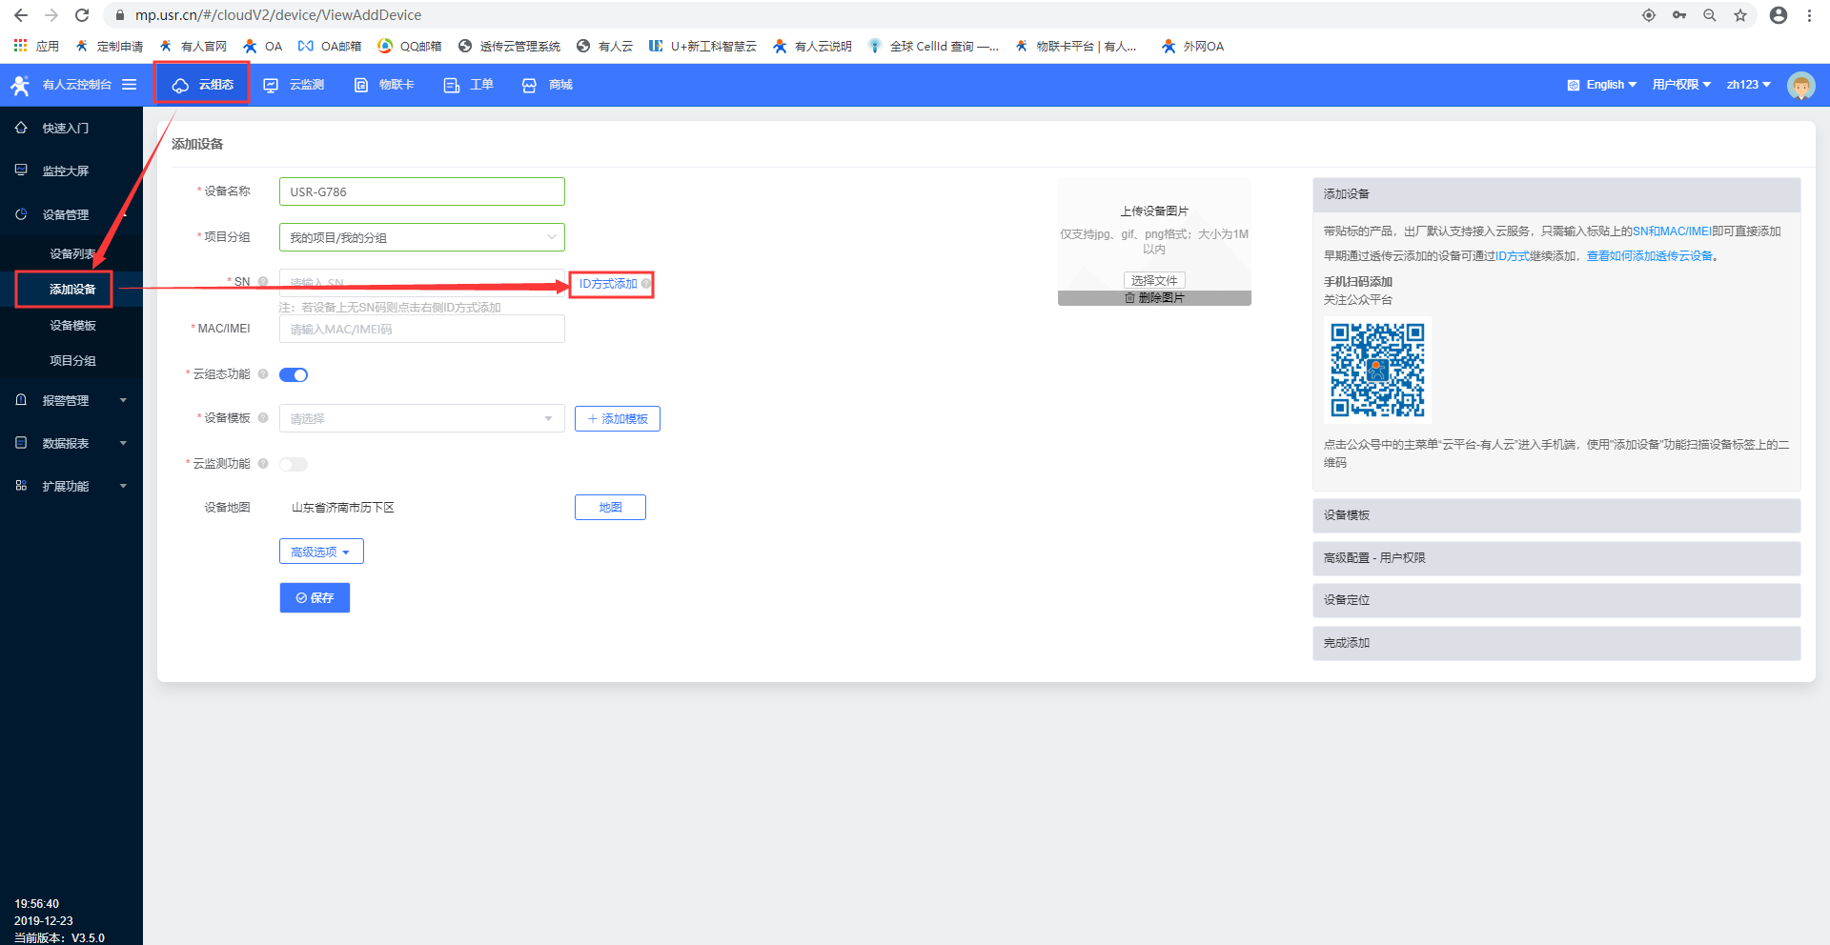The height and width of the screenshot is (945, 1830).
Task: Open the 设备模板 select dropdown
Action: click(x=421, y=419)
